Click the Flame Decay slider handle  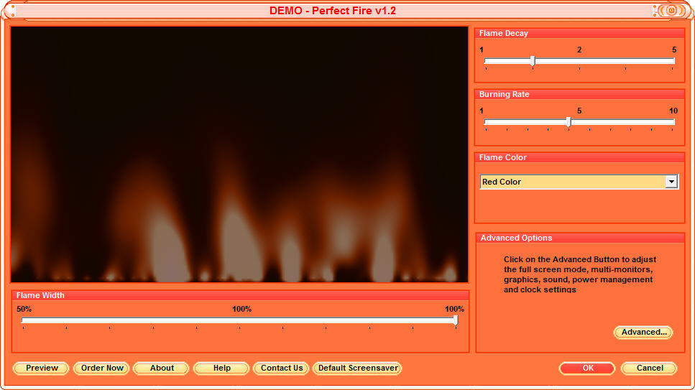coord(533,61)
